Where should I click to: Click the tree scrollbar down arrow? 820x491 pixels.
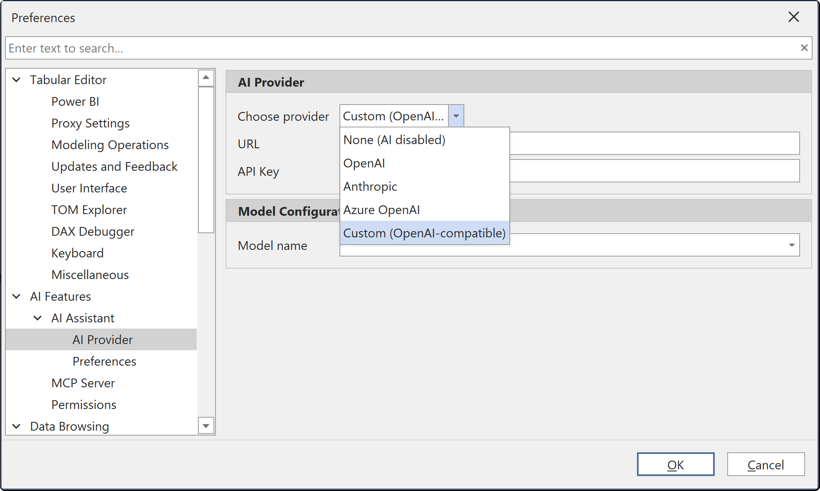[206, 426]
